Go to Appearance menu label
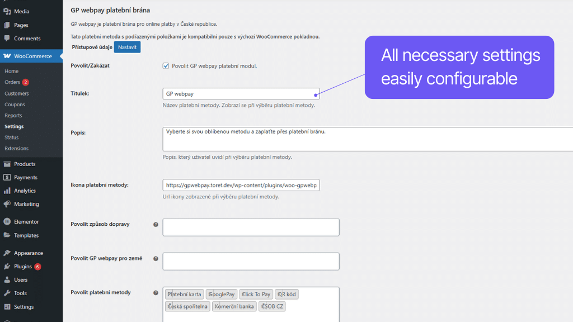 tap(29, 253)
